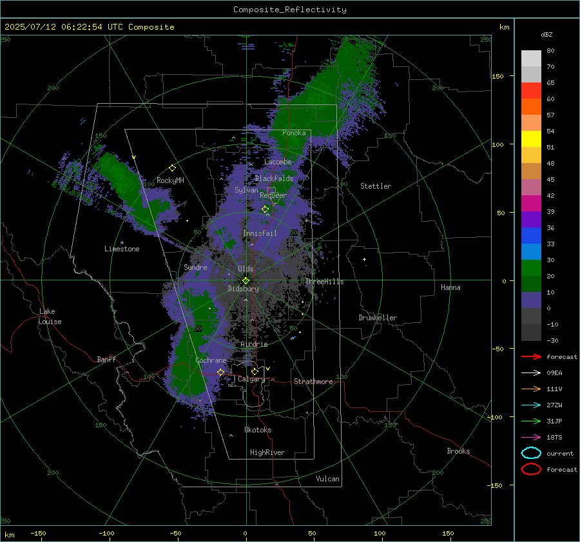Click the yellow diamond marker above Calgary

pyautogui.click(x=255, y=371)
